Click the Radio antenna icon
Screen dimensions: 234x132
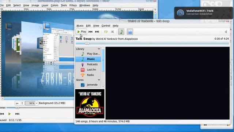83,75
